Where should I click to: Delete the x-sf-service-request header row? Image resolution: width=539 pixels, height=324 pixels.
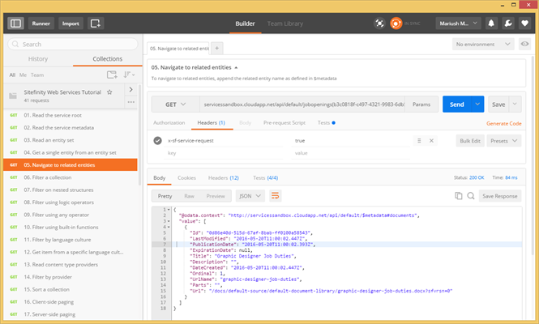pos(431,140)
